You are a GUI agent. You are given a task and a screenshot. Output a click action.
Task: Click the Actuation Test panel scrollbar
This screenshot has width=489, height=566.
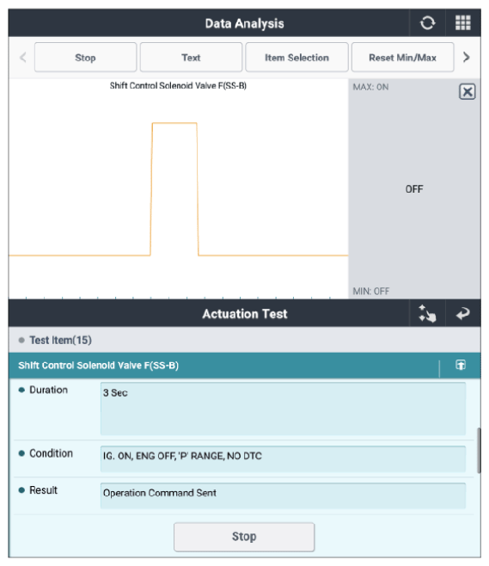click(x=479, y=450)
